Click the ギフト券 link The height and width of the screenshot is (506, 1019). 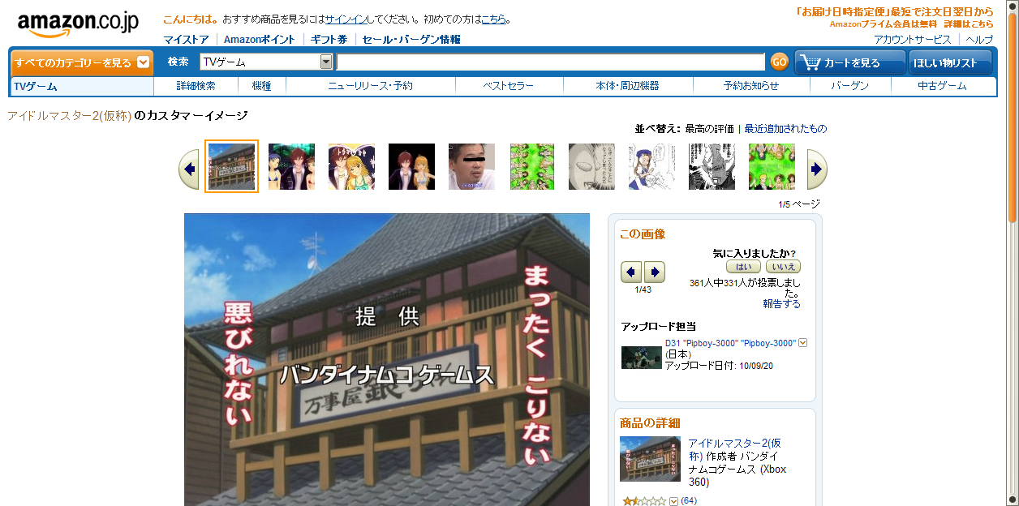click(x=329, y=39)
